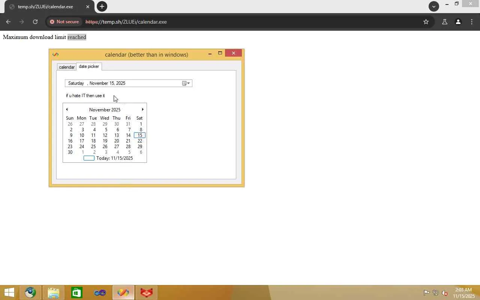The height and width of the screenshot is (300, 480).
Task: Go to previous month in calendar
Action: (x=67, y=109)
